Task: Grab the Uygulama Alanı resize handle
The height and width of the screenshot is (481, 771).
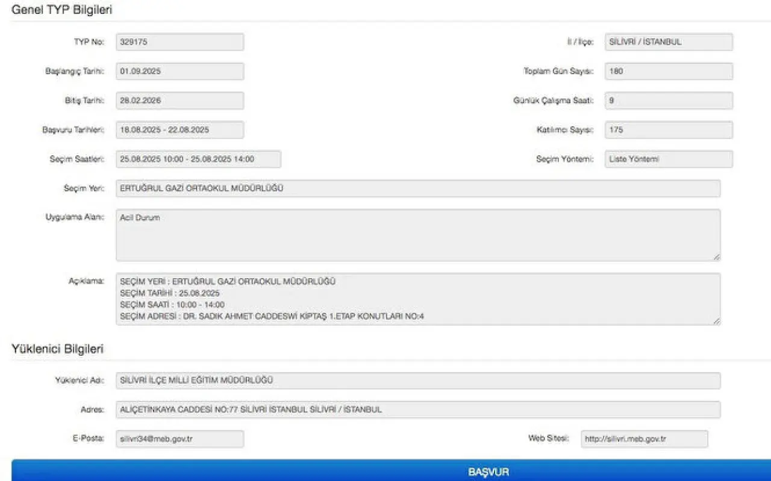Action: click(716, 257)
